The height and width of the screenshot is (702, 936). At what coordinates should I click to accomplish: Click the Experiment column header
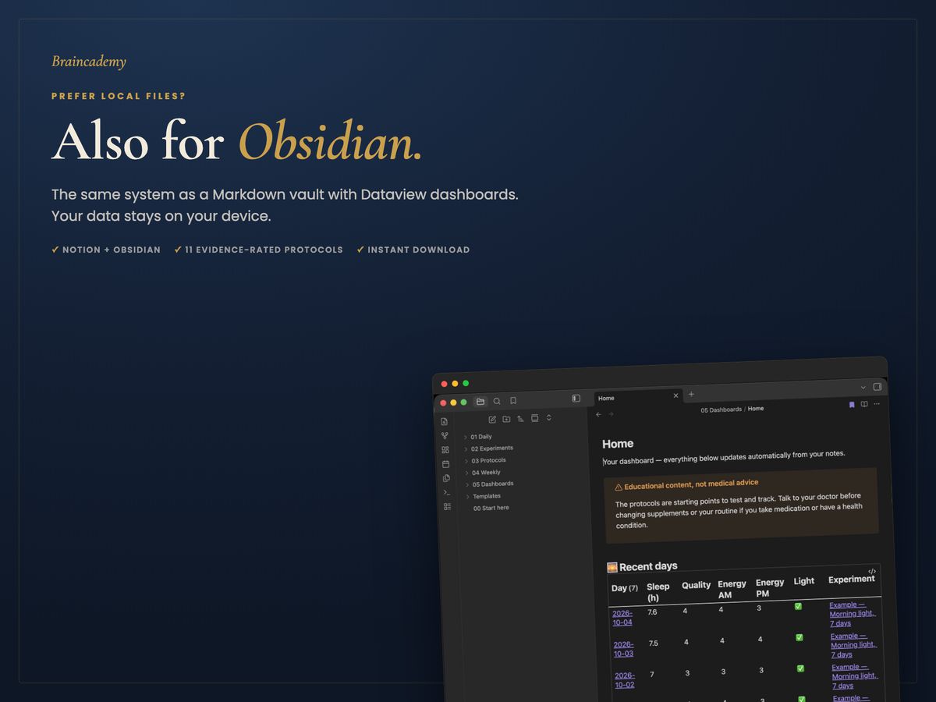click(852, 580)
